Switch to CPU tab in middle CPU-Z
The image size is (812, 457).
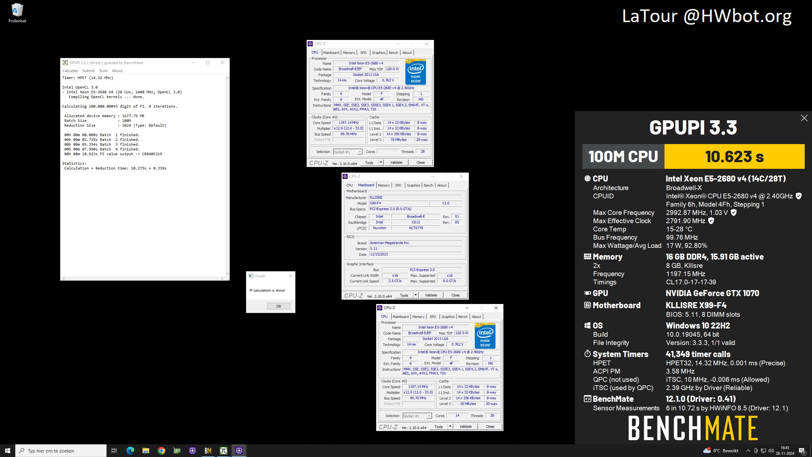coord(350,185)
